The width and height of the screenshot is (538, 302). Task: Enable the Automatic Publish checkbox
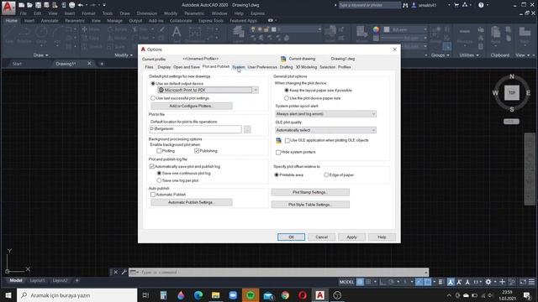(x=153, y=195)
